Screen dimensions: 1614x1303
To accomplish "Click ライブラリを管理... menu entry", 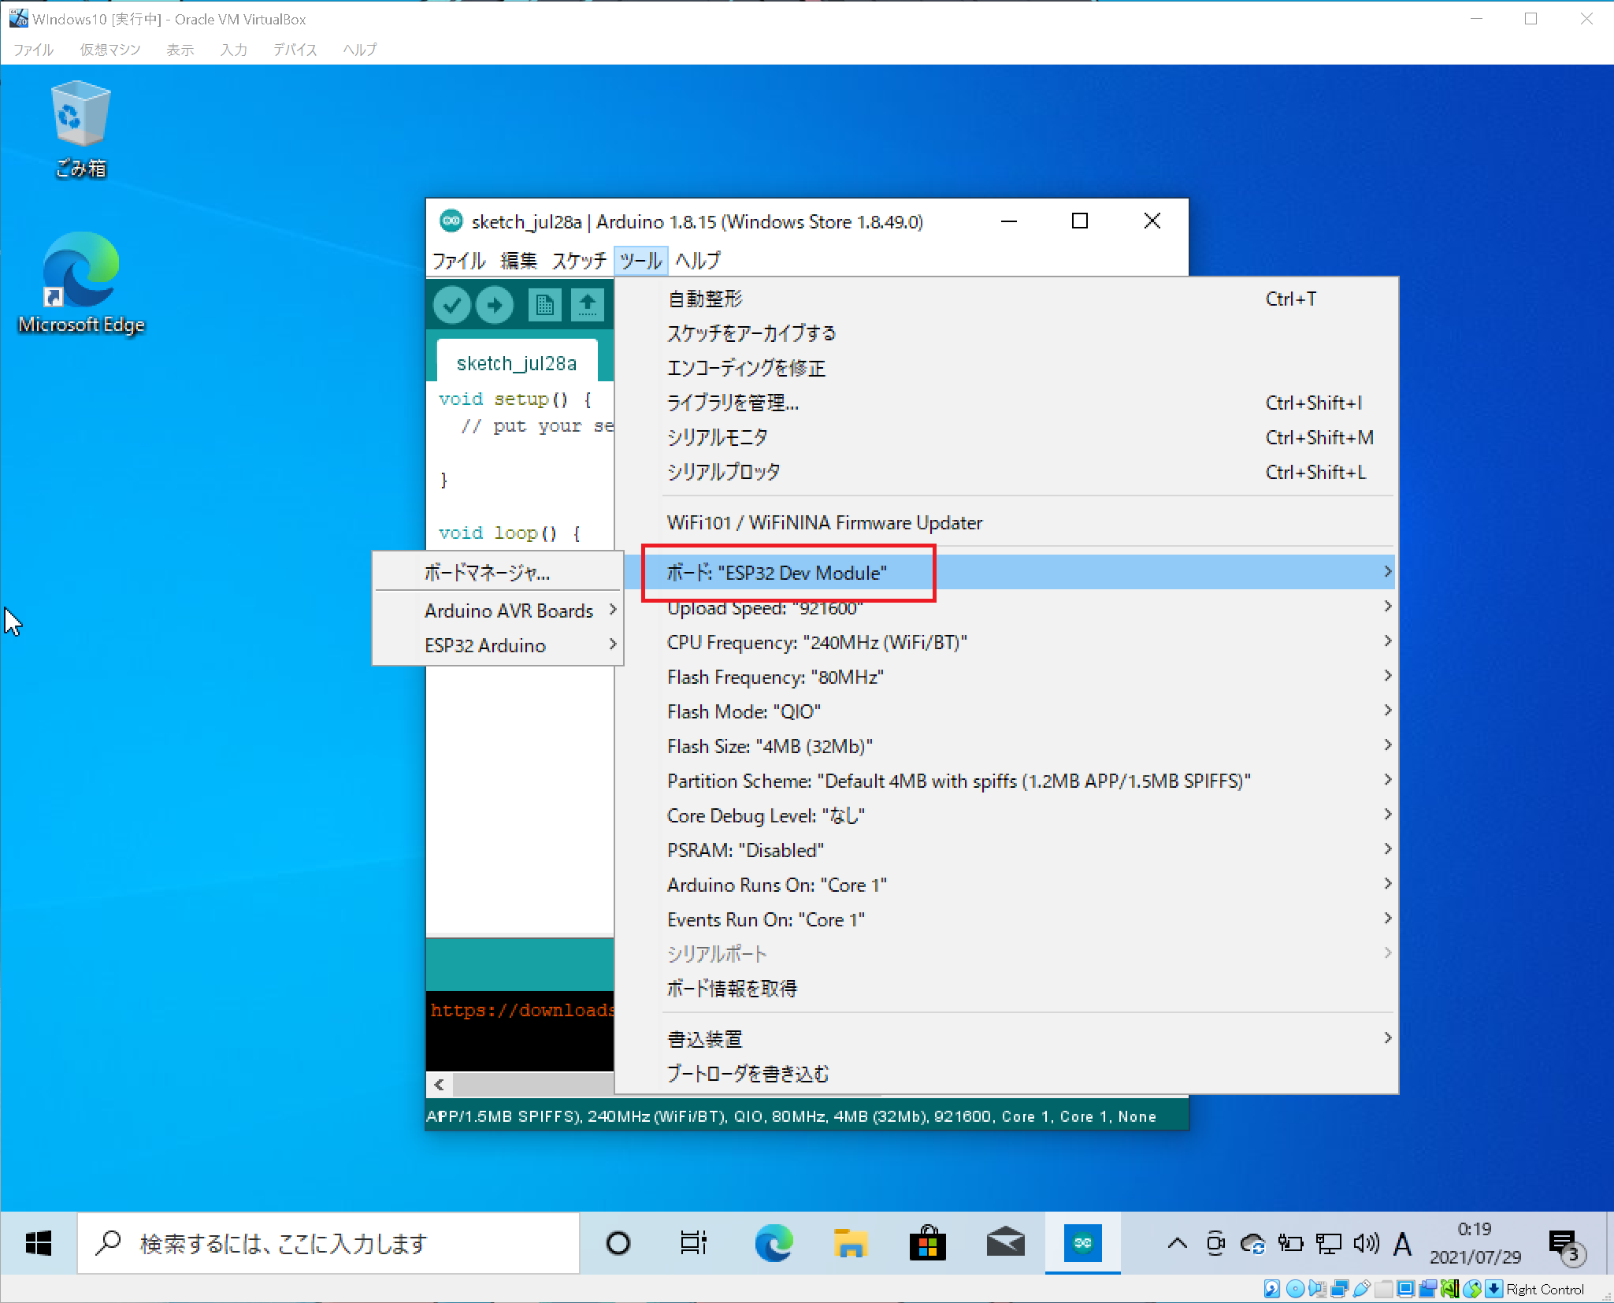I will point(733,403).
